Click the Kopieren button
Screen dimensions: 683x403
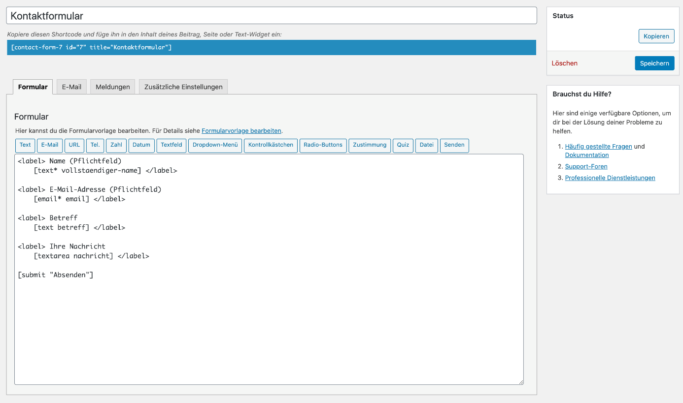[x=656, y=36]
